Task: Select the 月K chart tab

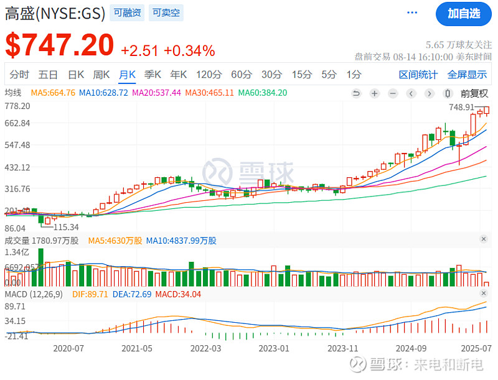Action: click(x=127, y=75)
